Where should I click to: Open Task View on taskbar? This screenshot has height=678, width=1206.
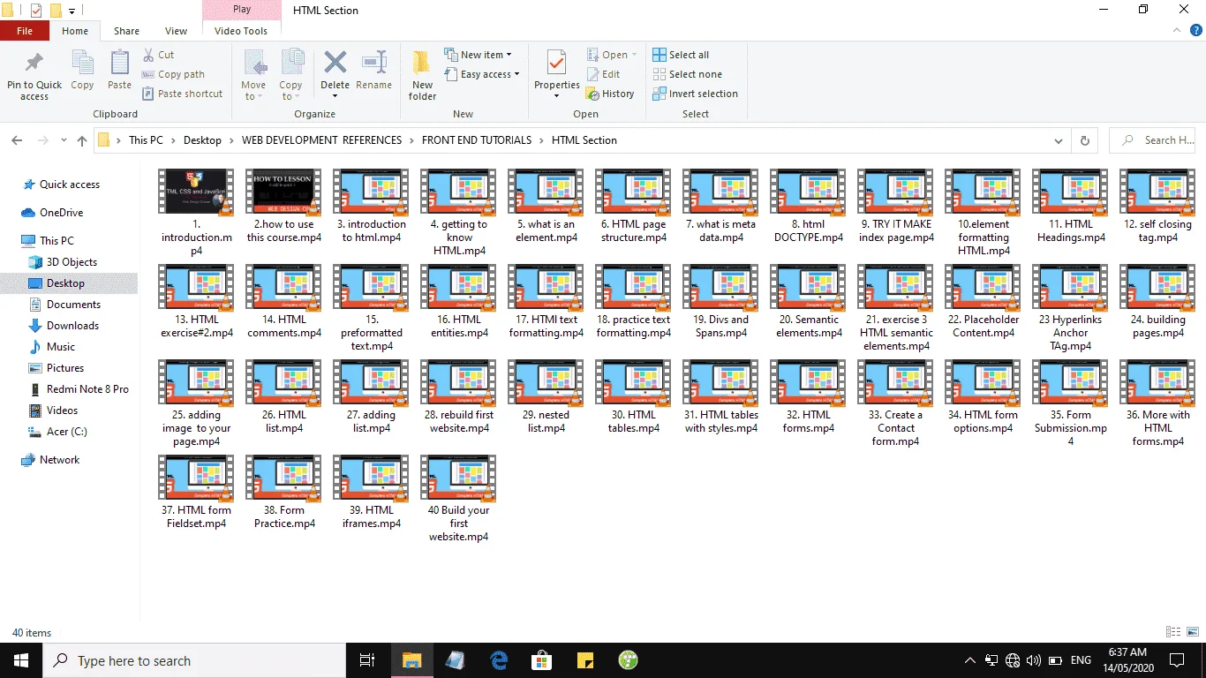(367, 660)
